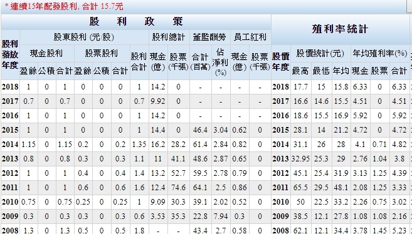Click the '年均' price column header
Screen dimensions: 412x234
tap(341, 71)
